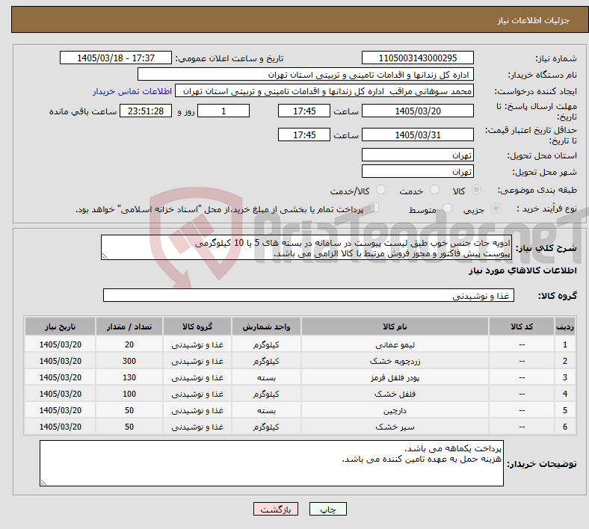Click the resize handle of description box
Image resolution: width=589 pixels, height=529 pixels.
pyautogui.click(x=105, y=256)
